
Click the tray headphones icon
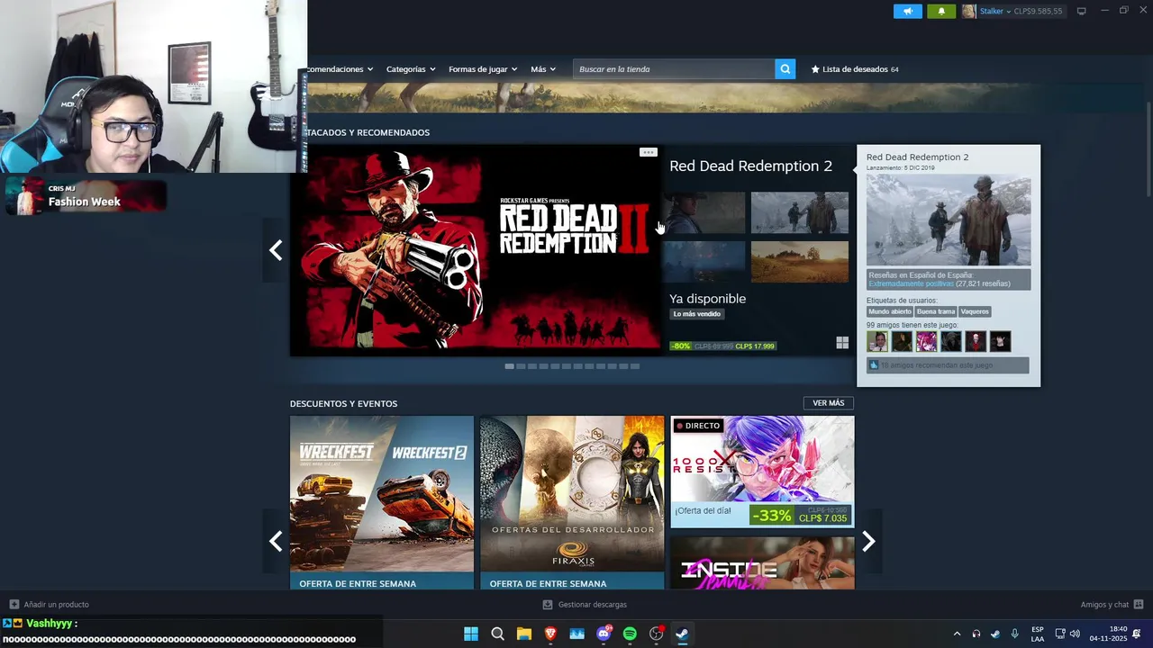tap(976, 634)
